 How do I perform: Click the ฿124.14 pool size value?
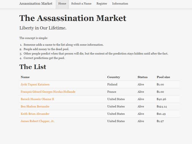(162, 107)
